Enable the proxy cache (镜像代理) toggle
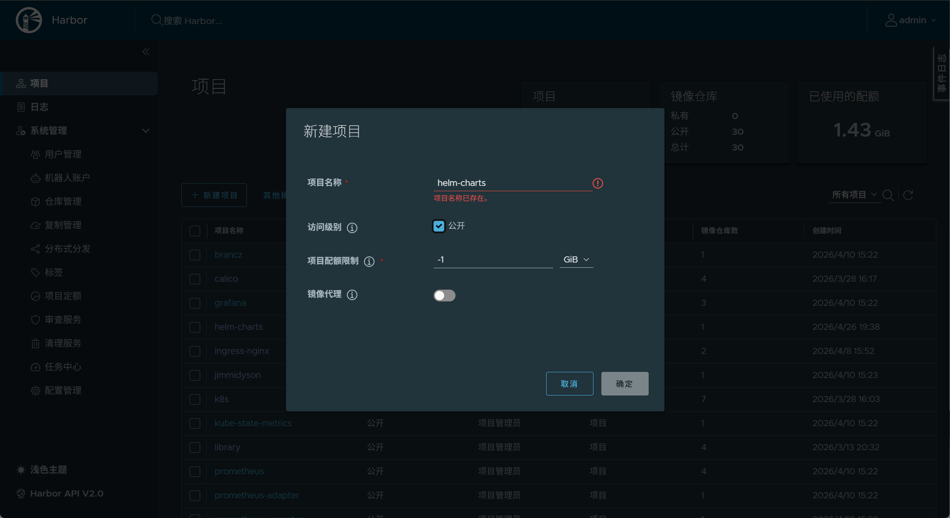 (x=445, y=296)
